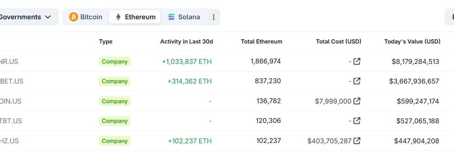Open the three-dot more coins menu

pyautogui.click(x=213, y=17)
